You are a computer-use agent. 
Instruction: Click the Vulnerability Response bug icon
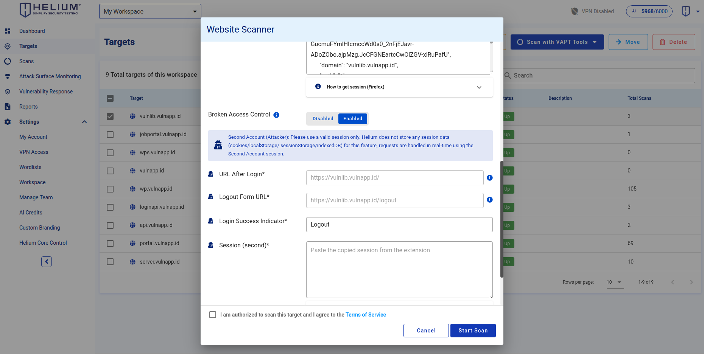click(8, 92)
